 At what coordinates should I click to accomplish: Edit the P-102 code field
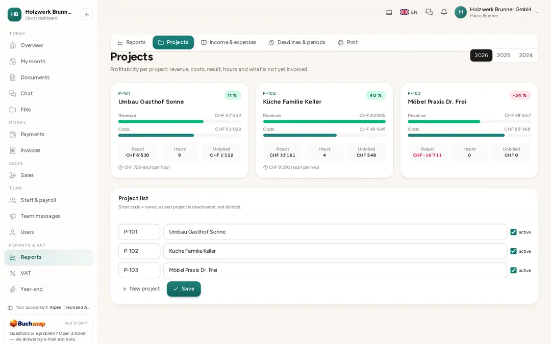[x=139, y=251]
